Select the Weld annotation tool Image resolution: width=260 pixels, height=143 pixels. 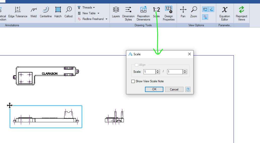click(x=33, y=12)
